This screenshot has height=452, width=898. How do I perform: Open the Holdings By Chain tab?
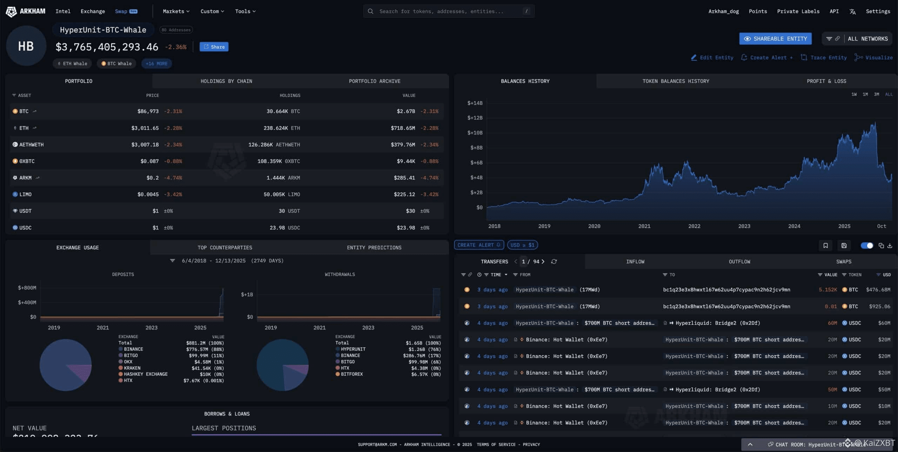tap(227, 81)
